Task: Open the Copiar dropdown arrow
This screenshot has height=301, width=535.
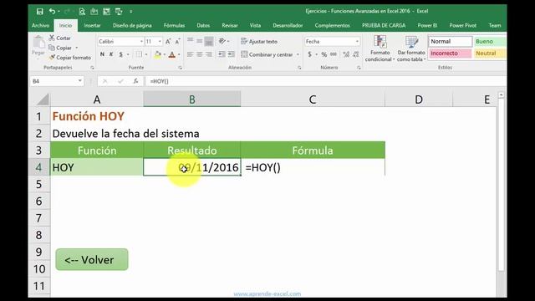Action: pyautogui.click(x=77, y=48)
